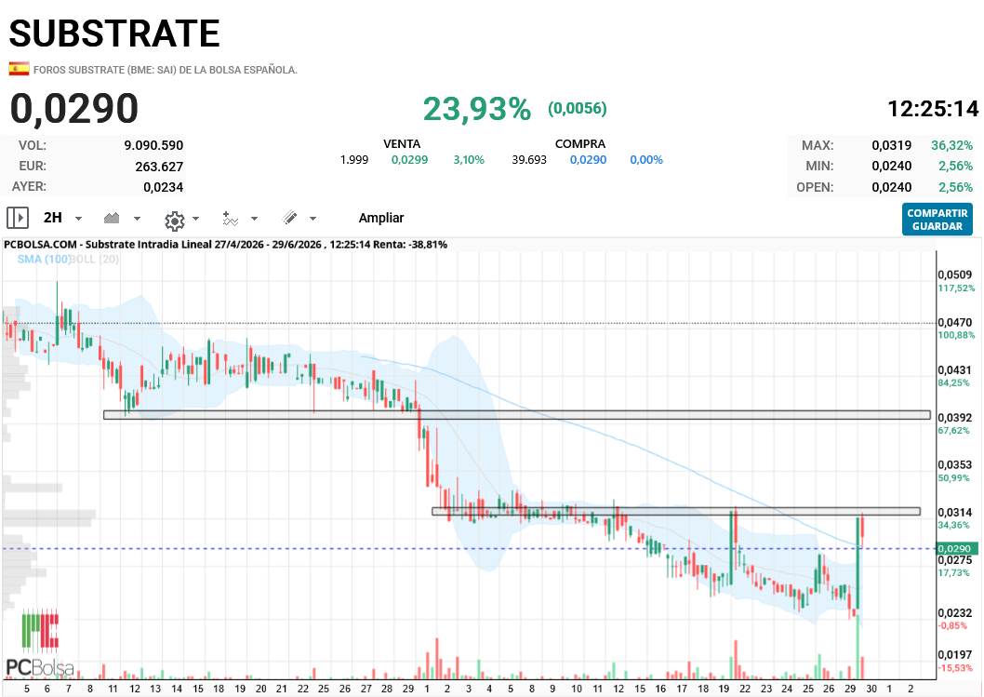Expand the chart type dropdown arrow

coord(137,219)
